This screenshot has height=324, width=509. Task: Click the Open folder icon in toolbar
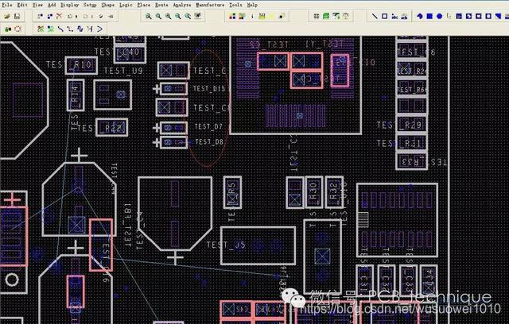6,16
